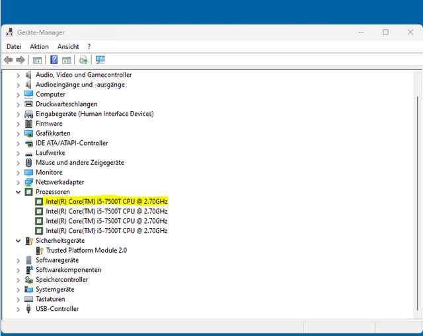Click the Firmware chip icon
The width and height of the screenshot is (423, 336).
pyautogui.click(x=28, y=124)
